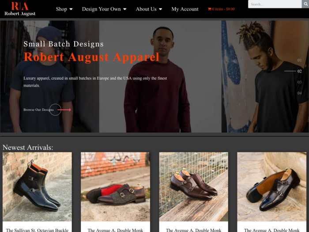Open the burgundy double monk shoe image

pos(193,186)
